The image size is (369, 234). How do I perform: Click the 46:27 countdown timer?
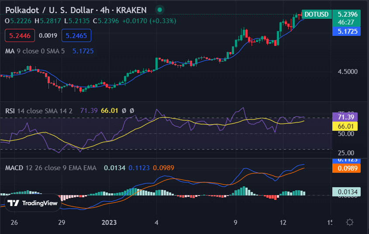(346, 22)
